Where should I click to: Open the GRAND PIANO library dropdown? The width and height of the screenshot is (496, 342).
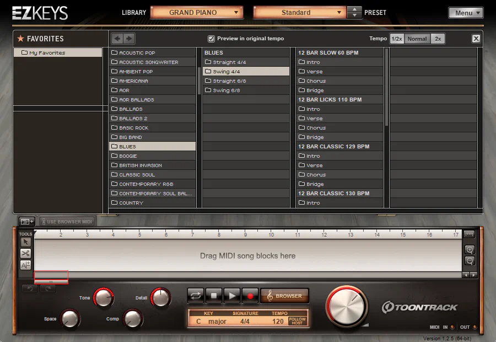[196, 12]
